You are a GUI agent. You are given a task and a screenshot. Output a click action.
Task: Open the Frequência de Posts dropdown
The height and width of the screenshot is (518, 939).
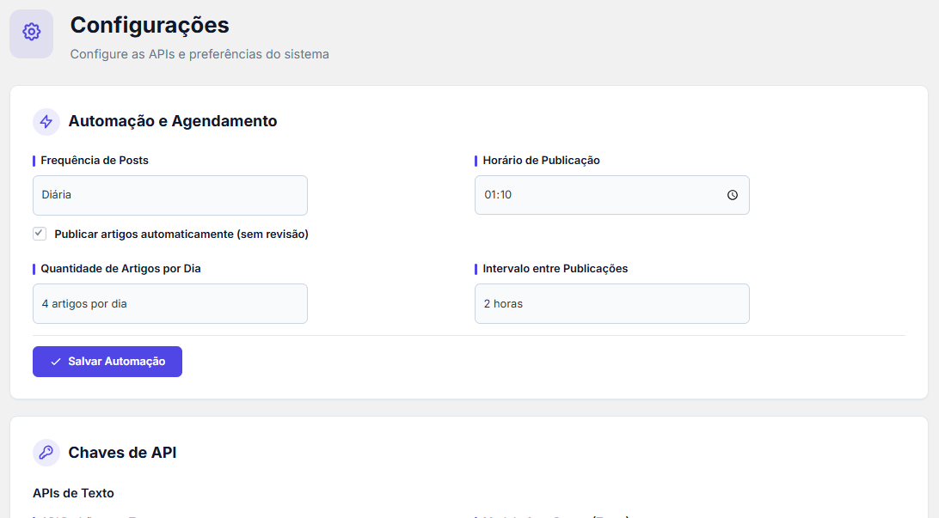pyautogui.click(x=169, y=195)
